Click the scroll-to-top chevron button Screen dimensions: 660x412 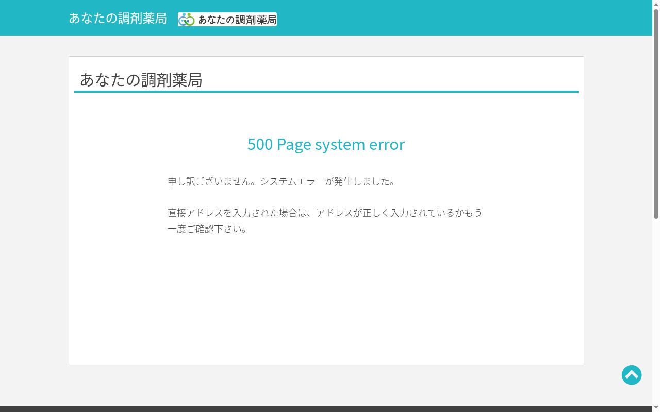pos(632,375)
